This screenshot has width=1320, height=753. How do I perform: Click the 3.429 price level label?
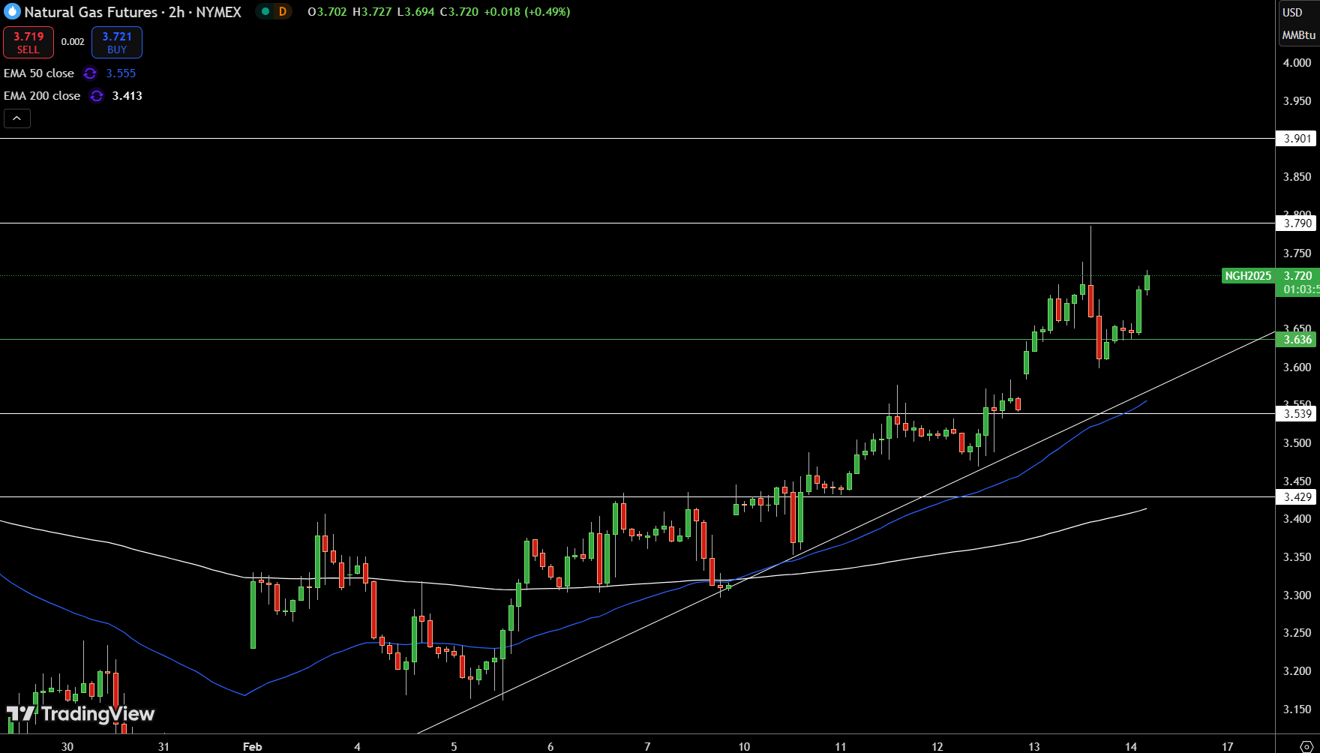[x=1297, y=497]
